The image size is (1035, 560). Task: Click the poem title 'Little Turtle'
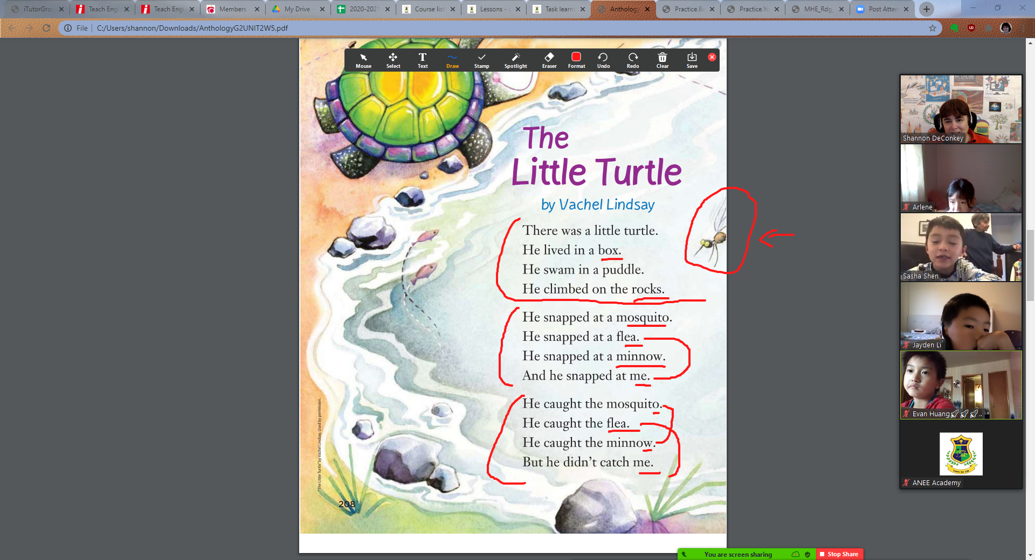pyautogui.click(x=596, y=172)
